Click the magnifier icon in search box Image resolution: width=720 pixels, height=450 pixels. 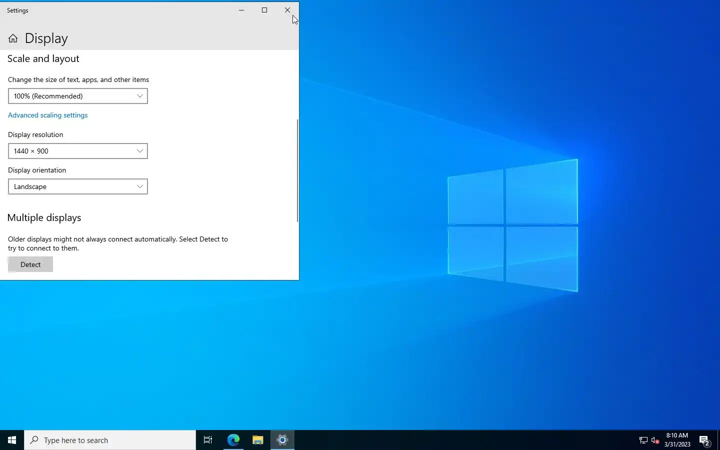tap(34, 440)
